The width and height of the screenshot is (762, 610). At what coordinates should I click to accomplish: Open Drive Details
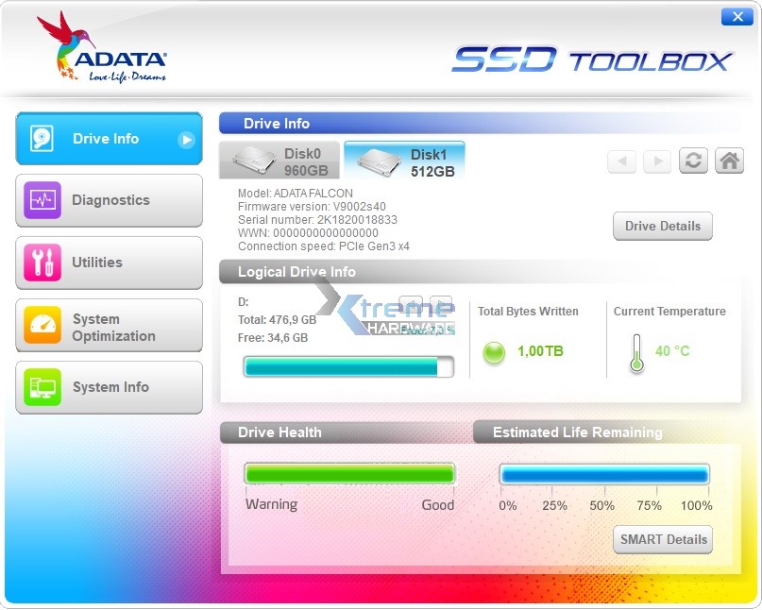point(662,226)
